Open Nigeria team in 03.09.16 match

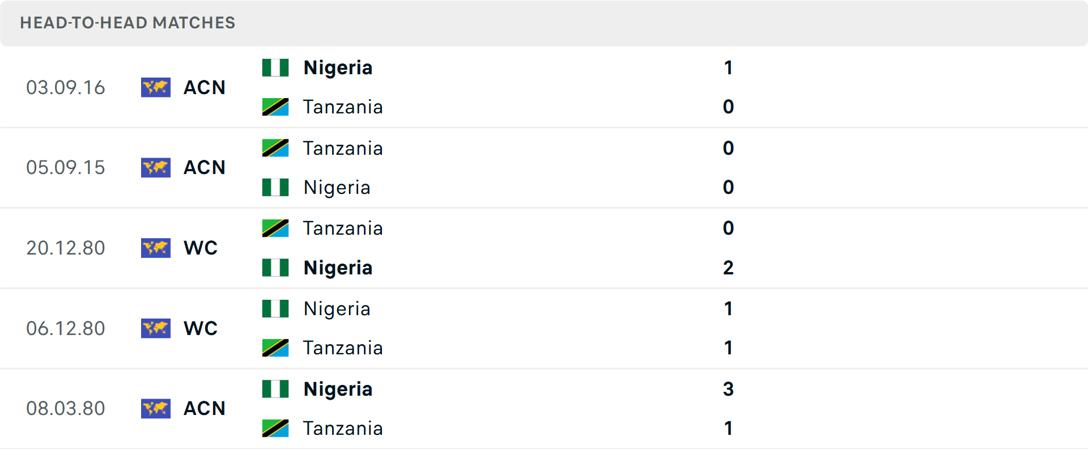pos(338,68)
